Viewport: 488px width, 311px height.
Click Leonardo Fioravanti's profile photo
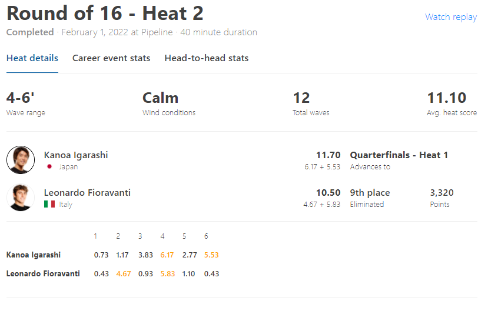point(21,198)
